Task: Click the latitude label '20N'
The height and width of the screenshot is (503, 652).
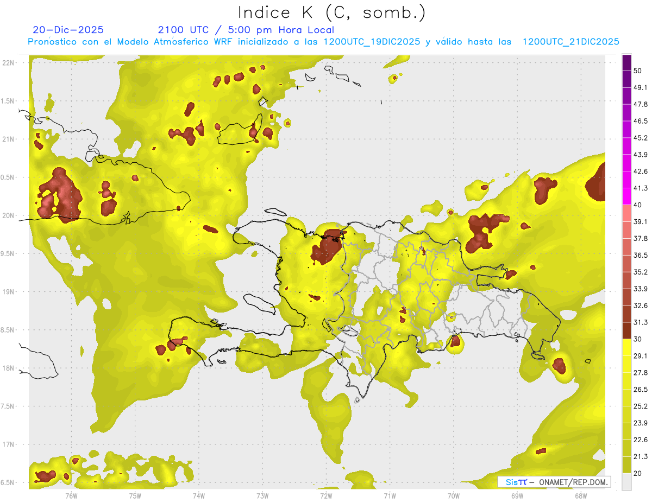Action: (x=9, y=215)
